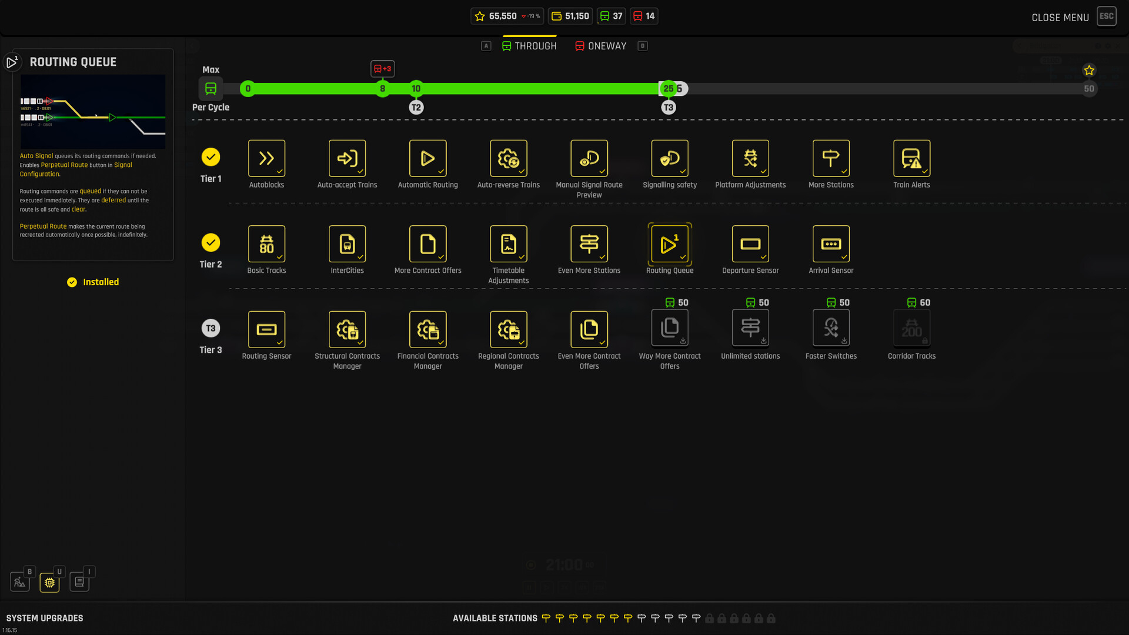Click the Auto-reverse Trains upgrade icon
The height and width of the screenshot is (635, 1129).
pyautogui.click(x=508, y=158)
